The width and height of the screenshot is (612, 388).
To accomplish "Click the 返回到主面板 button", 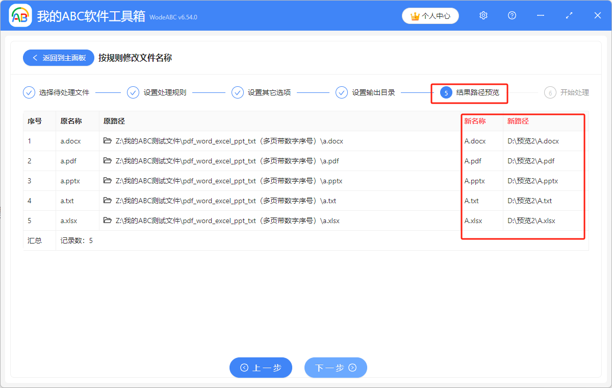I will click(58, 58).
